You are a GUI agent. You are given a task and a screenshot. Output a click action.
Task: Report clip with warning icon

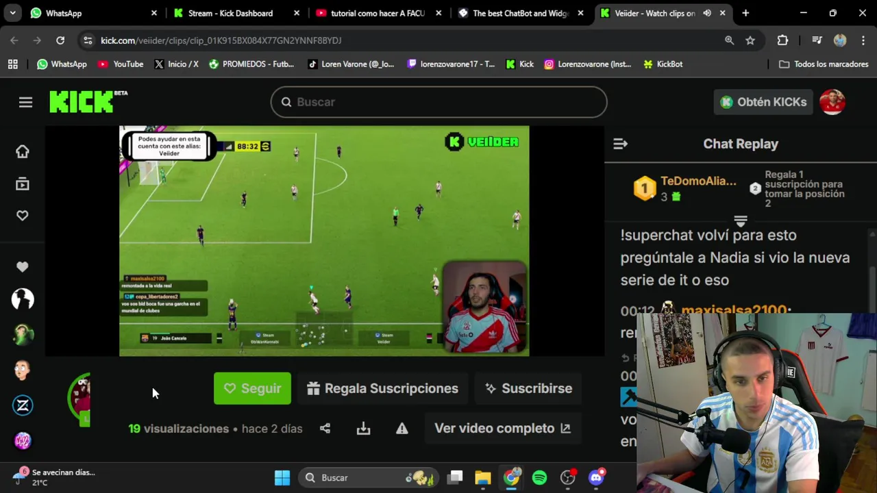pyautogui.click(x=402, y=429)
